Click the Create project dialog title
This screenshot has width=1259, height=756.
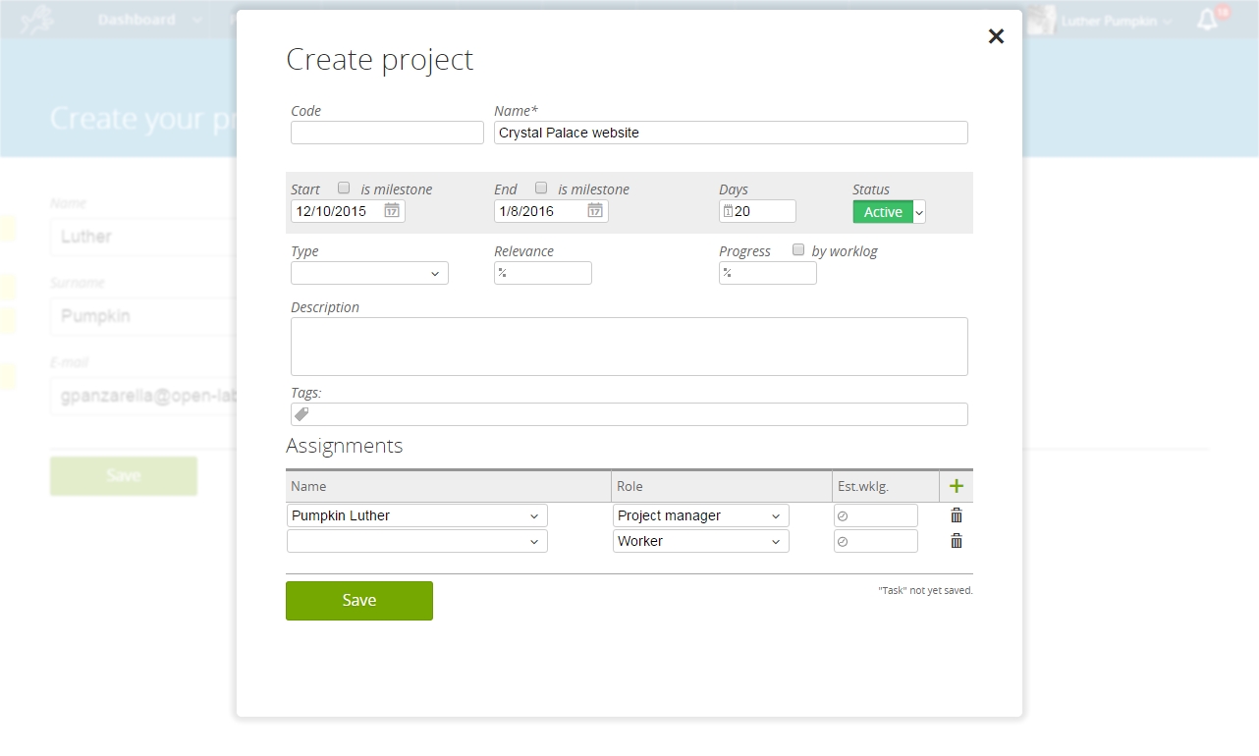[x=380, y=60]
